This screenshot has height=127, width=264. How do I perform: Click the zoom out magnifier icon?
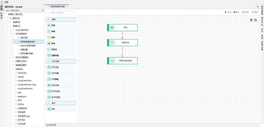256,20
